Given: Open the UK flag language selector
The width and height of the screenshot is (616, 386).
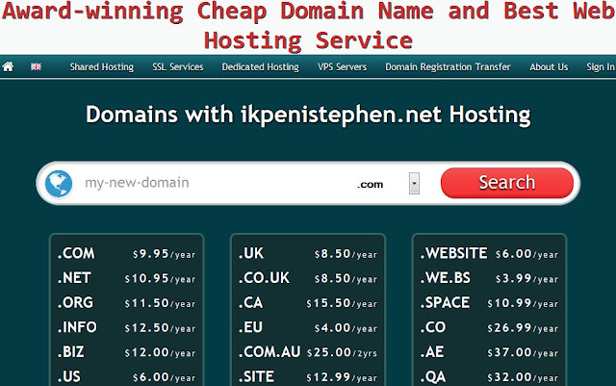Looking at the screenshot, I should coord(36,66).
